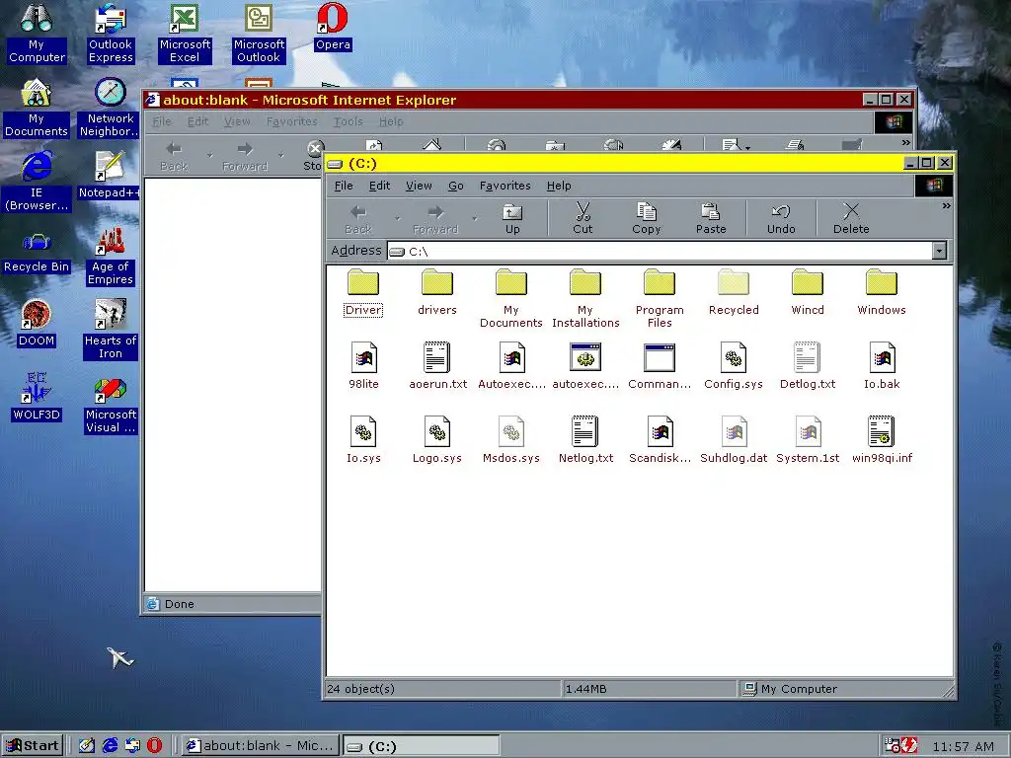Image resolution: width=1011 pixels, height=758 pixels.
Task: Switch to about:blank taskbar button
Action: (x=260, y=746)
